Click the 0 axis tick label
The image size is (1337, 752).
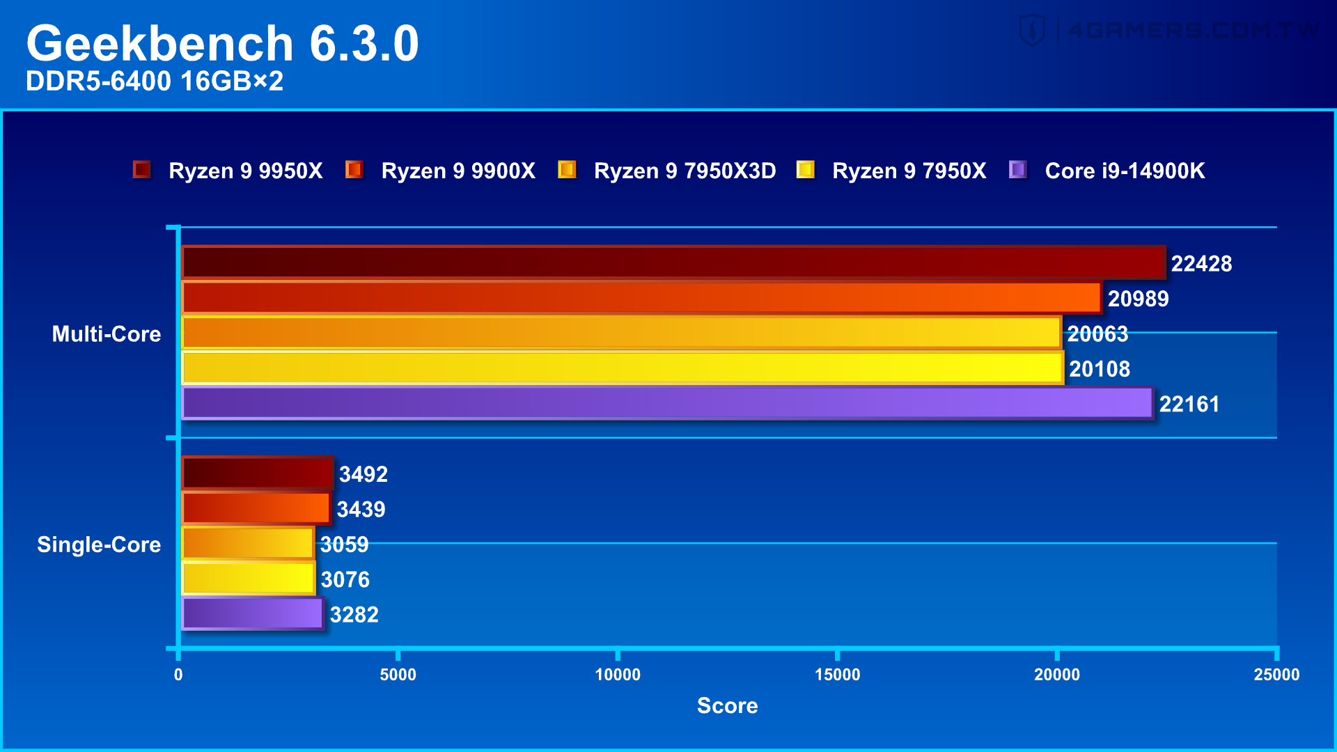click(178, 675)
